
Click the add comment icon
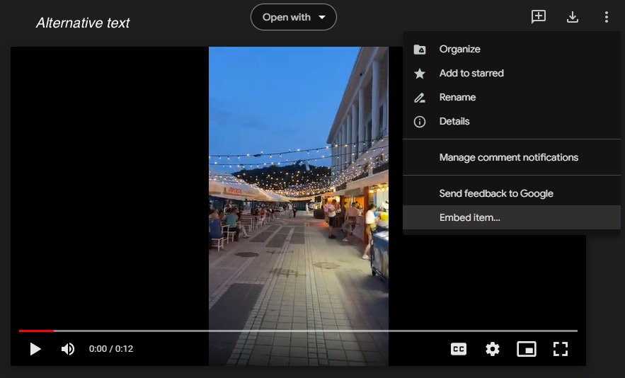tap(539, 17)
